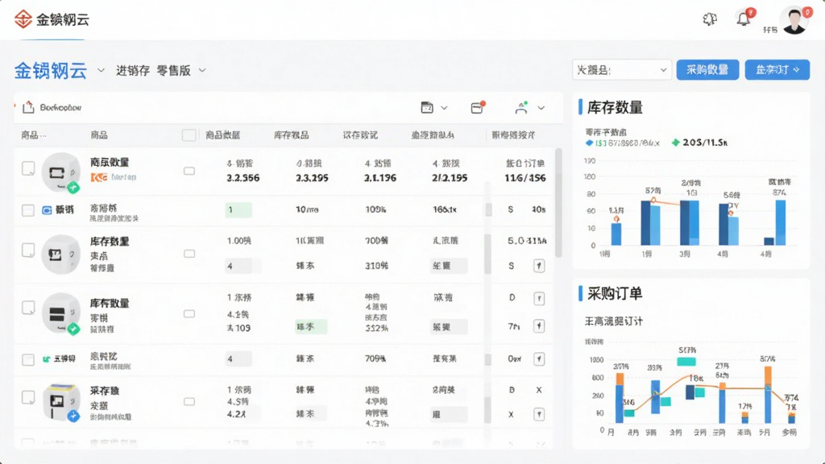The image size is (825, 464).
Task: Open the product thumbnail with the blue badge
Action: click(x=60, y=403)
